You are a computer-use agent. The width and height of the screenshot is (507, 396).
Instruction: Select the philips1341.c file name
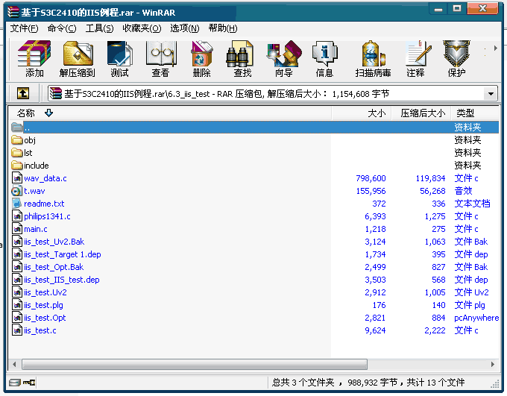click(x=47, y=216)
